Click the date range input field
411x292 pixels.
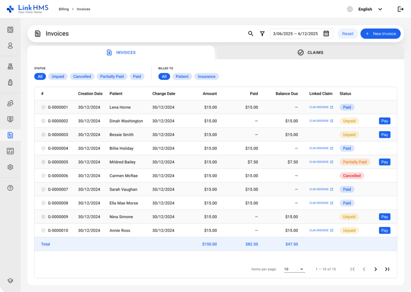coord(301,34)
